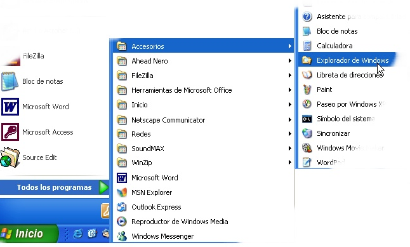Open the SoundMAX program group
The height and width of the screenshot is (247, 410).
pos(204,149)
